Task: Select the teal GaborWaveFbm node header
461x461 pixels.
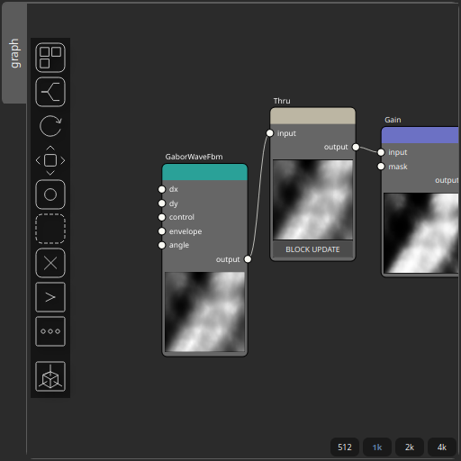Action: point(204,172)
